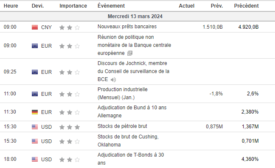Screen dimensions: 275x168
Task: Click the German flag icon at 11:30
Action: (x=35, y=112)
